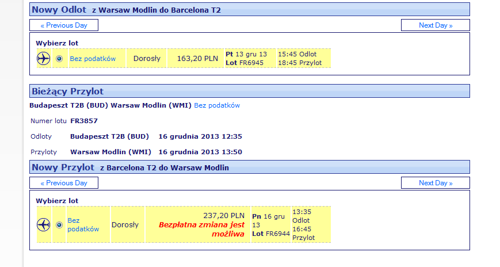The height and width of the screenshot is (267, 500).
Task: Go to Previous Day under Nowy Odlot
Action: [x=64, y=25]
